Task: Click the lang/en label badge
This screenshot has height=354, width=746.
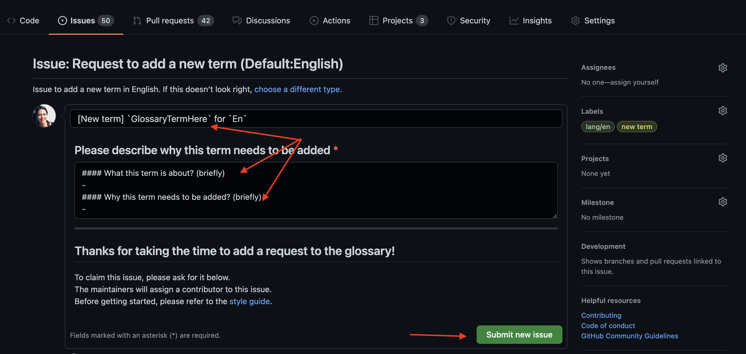Action: pyautogui.click(x=597, y=127)
